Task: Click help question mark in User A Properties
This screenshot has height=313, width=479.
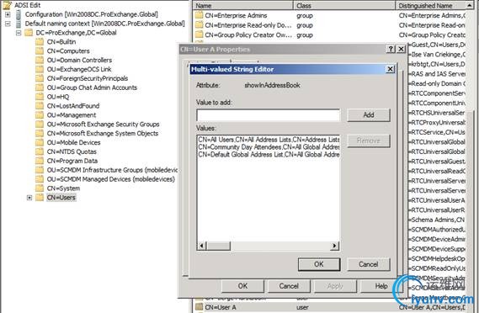Action: 391,49
